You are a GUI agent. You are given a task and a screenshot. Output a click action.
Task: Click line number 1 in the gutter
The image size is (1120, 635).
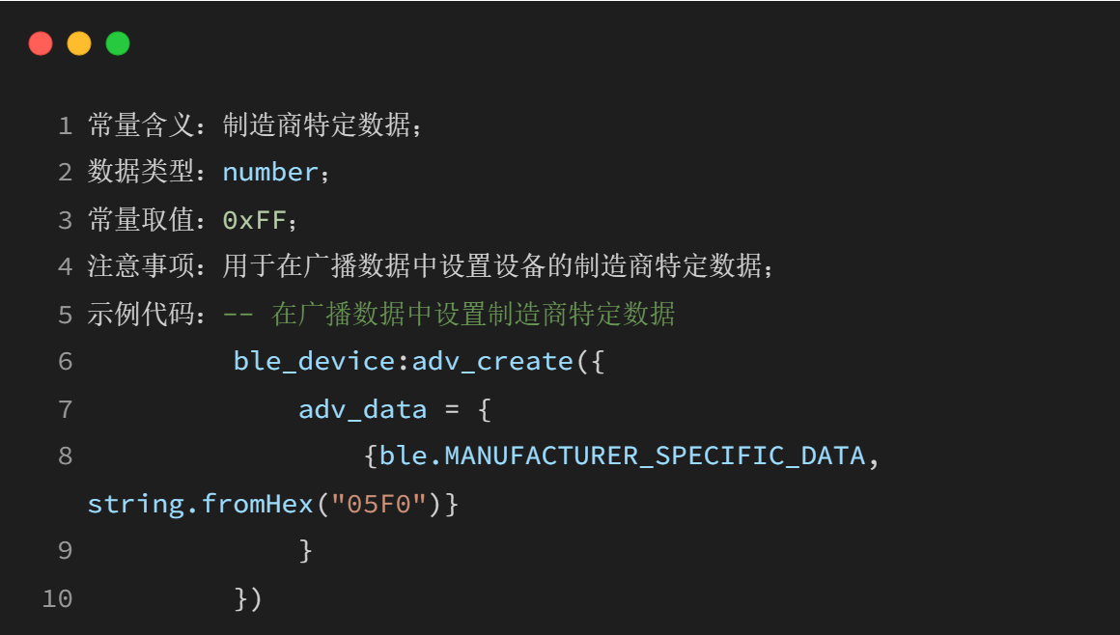(65, 125)
